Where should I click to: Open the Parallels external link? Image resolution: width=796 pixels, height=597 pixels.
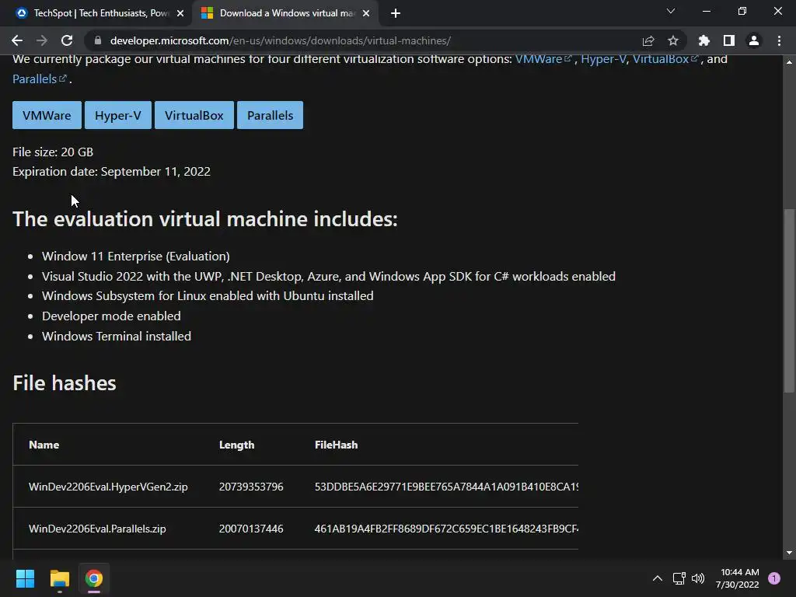point(39,79)
